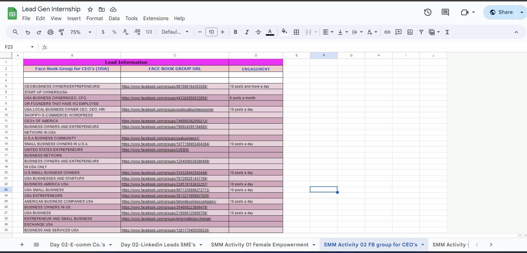Format as percent
This screenshot has height=253, width=527.
pyautogui.click(x=114, y=32)
